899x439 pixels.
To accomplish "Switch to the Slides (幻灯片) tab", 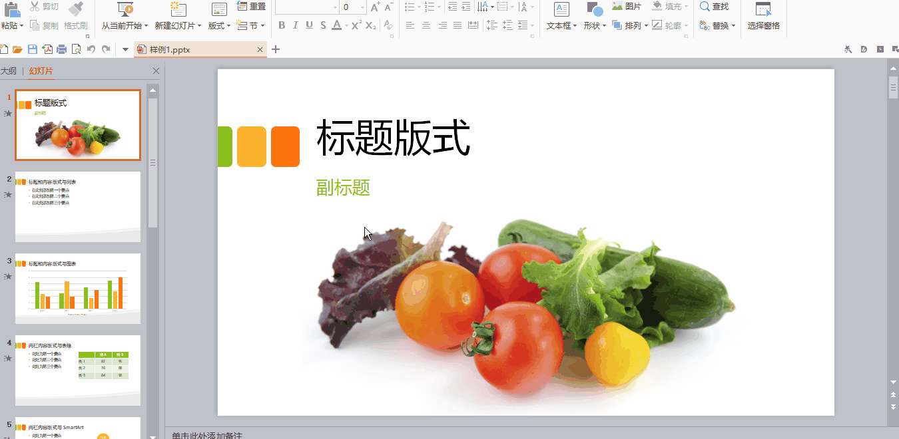I will [41, 71].
